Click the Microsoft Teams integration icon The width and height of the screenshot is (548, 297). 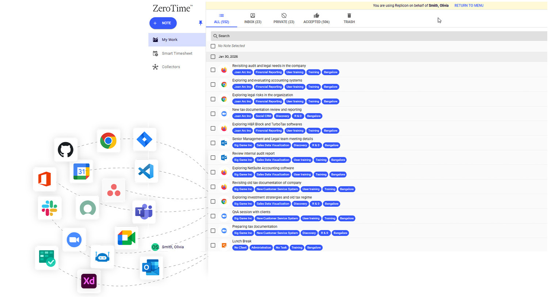(x=144, y=212)
